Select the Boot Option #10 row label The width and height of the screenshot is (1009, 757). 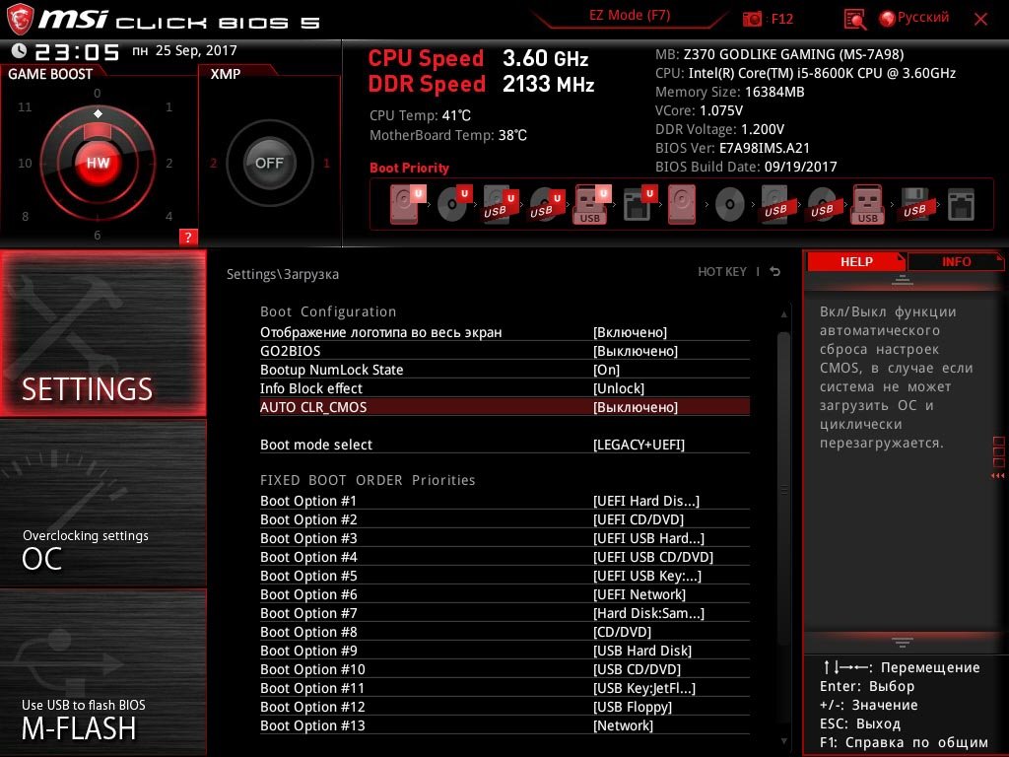point(312,669)
